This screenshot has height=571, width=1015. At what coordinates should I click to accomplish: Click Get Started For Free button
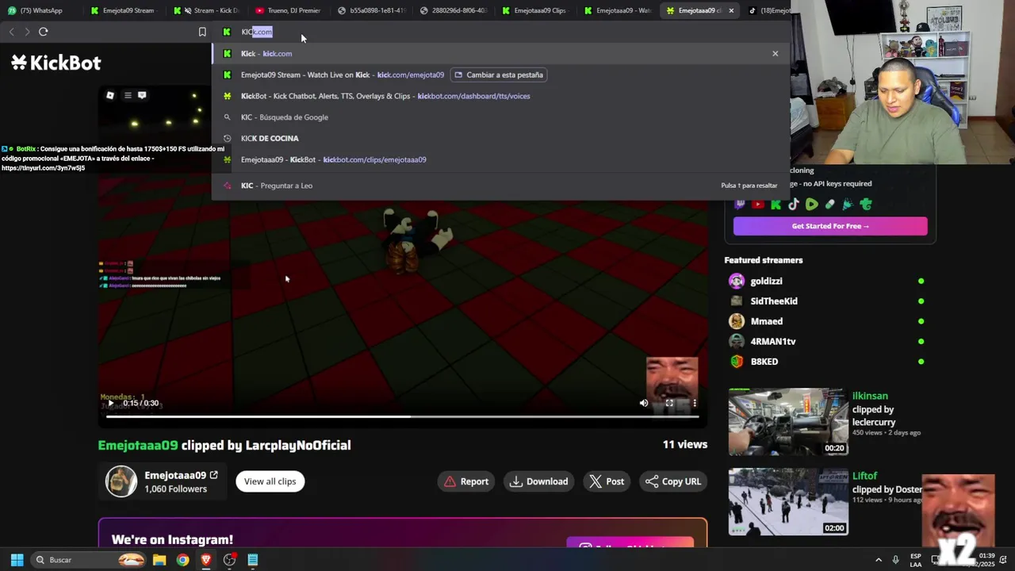830,226
